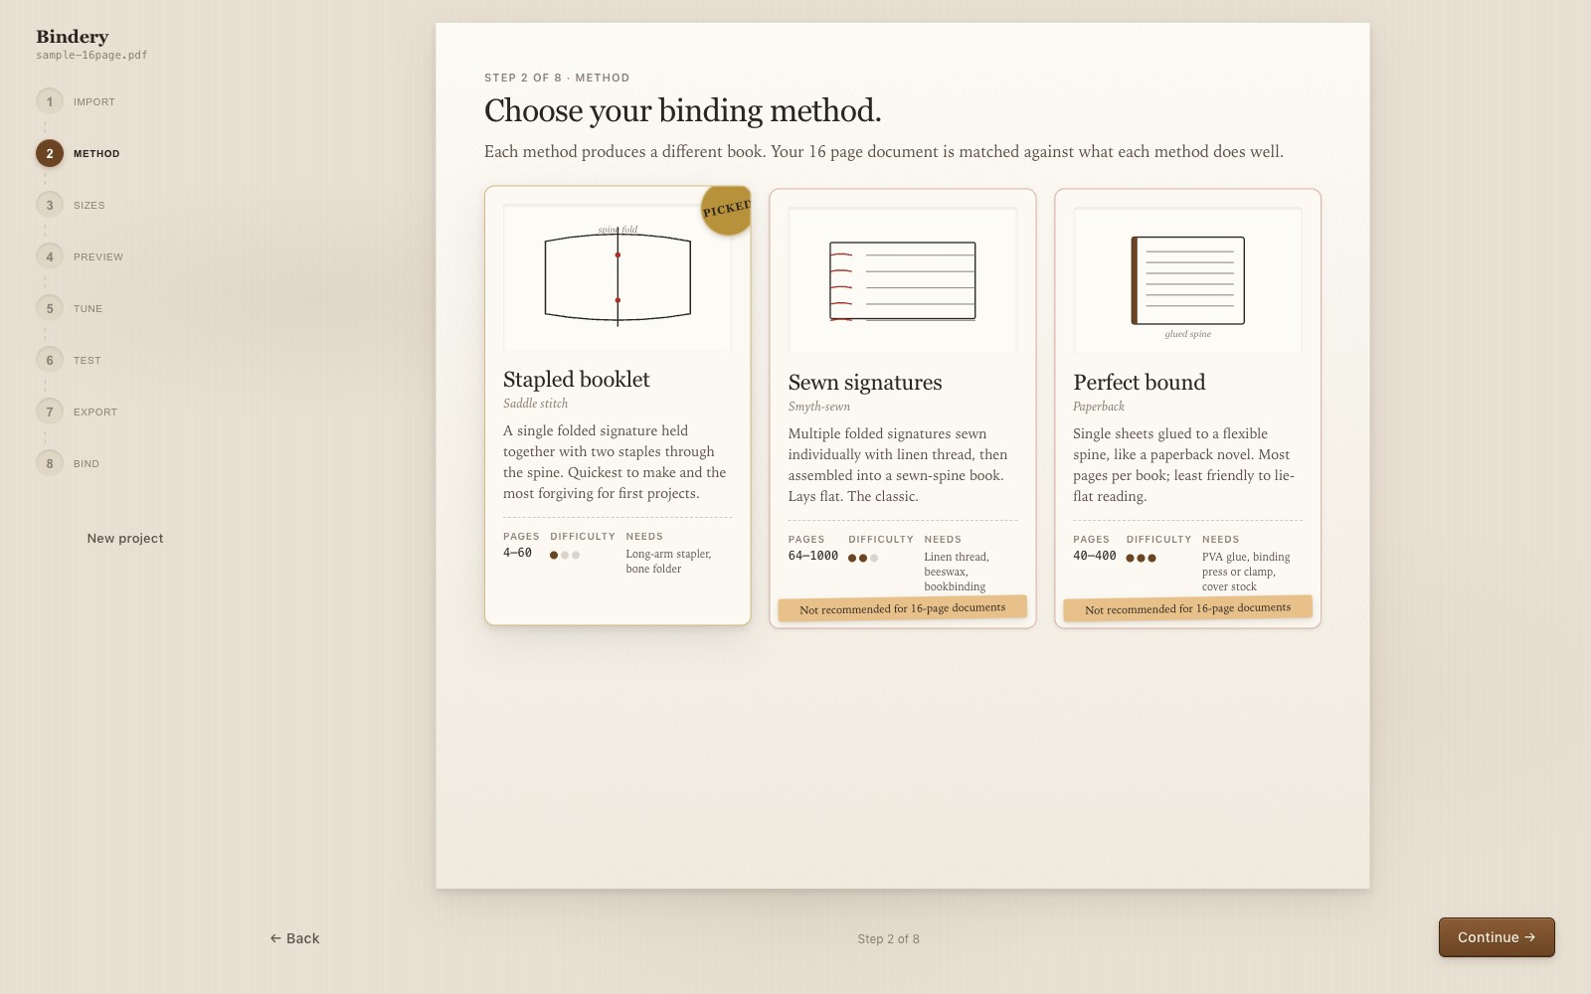Select the Stapled booklet title

click(x=576, y=380)
